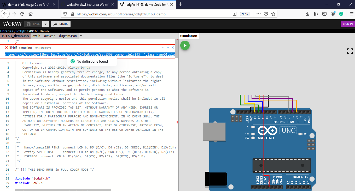
Task: Reset the 90% zoom level badge
Action: point(245,14)
